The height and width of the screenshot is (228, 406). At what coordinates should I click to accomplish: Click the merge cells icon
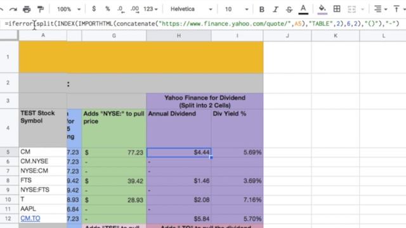(x=351, y=9)
